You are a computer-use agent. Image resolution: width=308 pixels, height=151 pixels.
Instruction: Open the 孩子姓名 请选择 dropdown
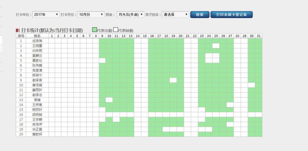pyautogui.click(x=176, y=15)
